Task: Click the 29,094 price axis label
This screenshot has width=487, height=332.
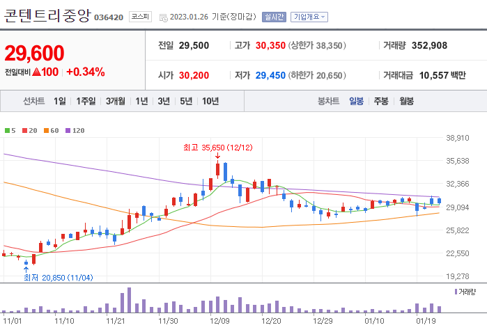Action: (458, 207)
